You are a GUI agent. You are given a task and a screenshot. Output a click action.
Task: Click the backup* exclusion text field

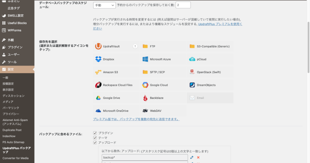coord(145,158)
